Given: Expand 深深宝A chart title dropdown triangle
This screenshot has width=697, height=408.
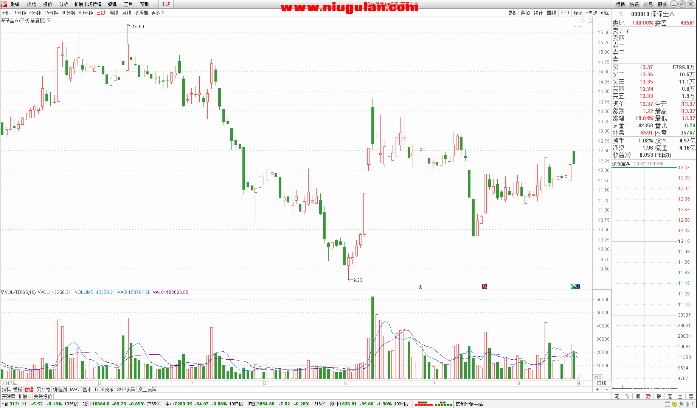Looking at the screenshot, I should click(49, 20).
